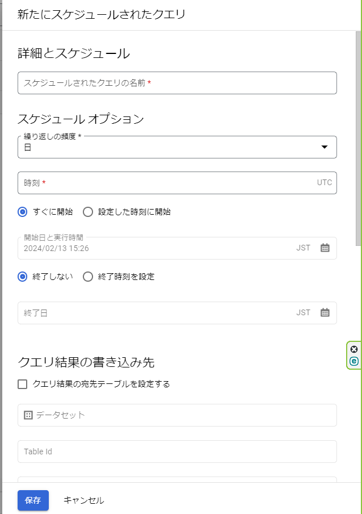Screen dimensions: 362x514
Task: Click the キャンセル button
Action: point(83,500)
